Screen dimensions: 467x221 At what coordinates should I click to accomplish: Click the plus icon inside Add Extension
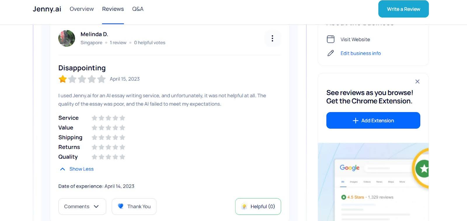pyautogui.click(x=356, y=120)
